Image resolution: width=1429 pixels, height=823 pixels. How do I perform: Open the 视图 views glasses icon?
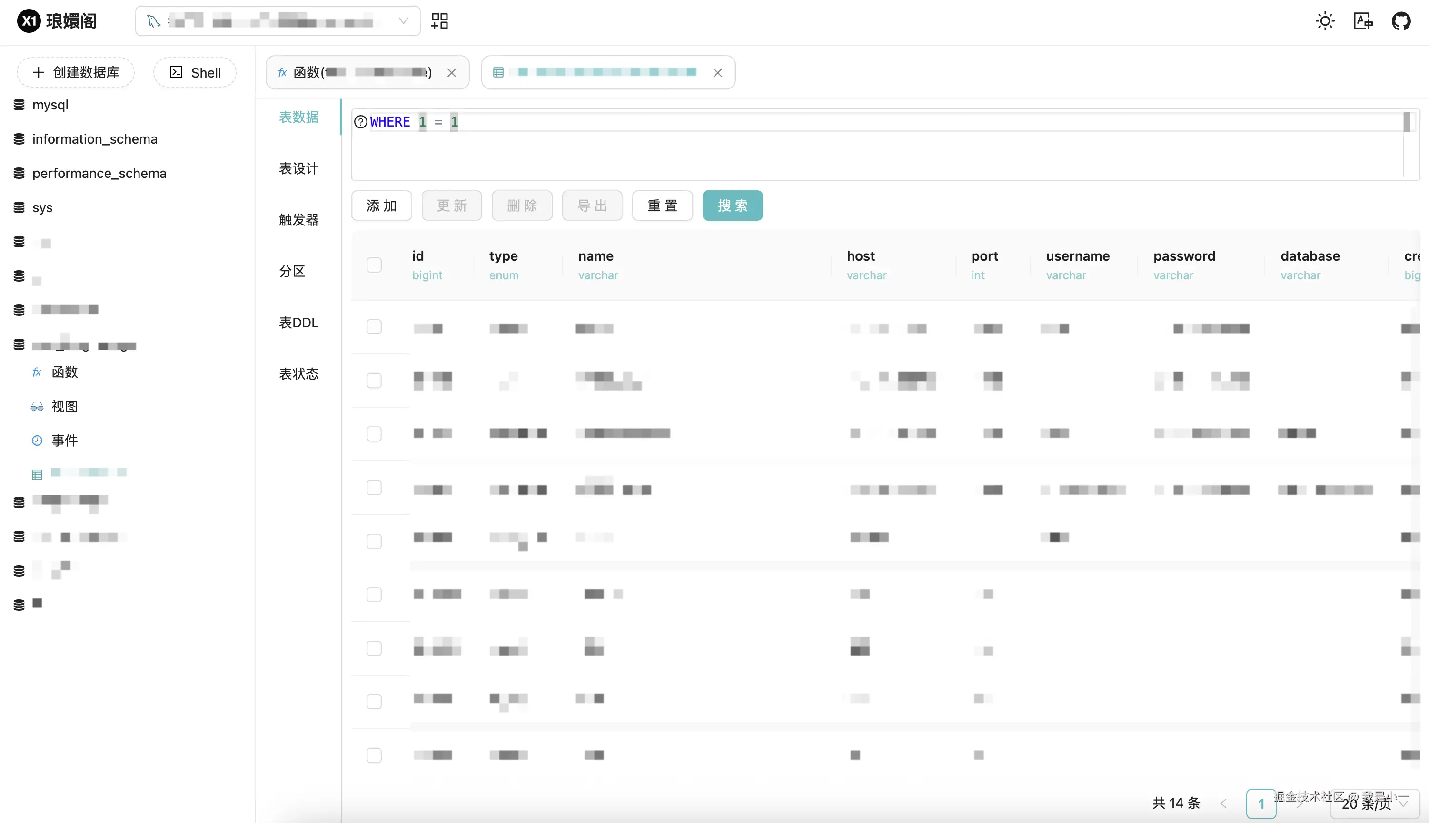pos(37,406)
